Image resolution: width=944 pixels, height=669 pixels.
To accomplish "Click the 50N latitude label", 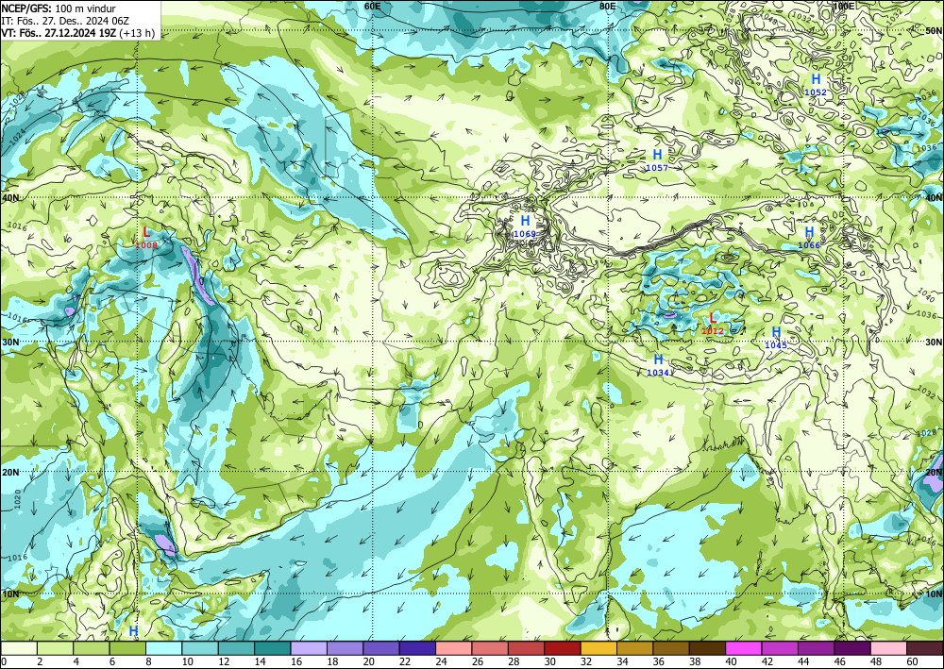I will (x=934, y=31).
